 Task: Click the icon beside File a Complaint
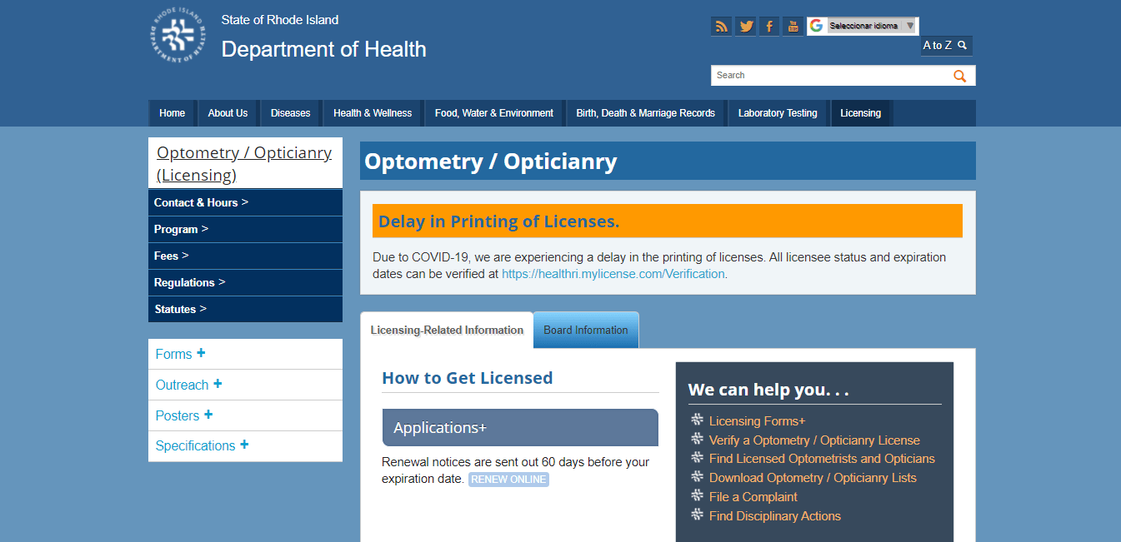[x=697, y=496]
